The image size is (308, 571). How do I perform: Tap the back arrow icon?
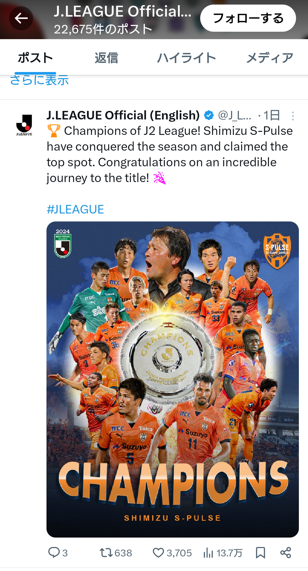tap(21, 18)
